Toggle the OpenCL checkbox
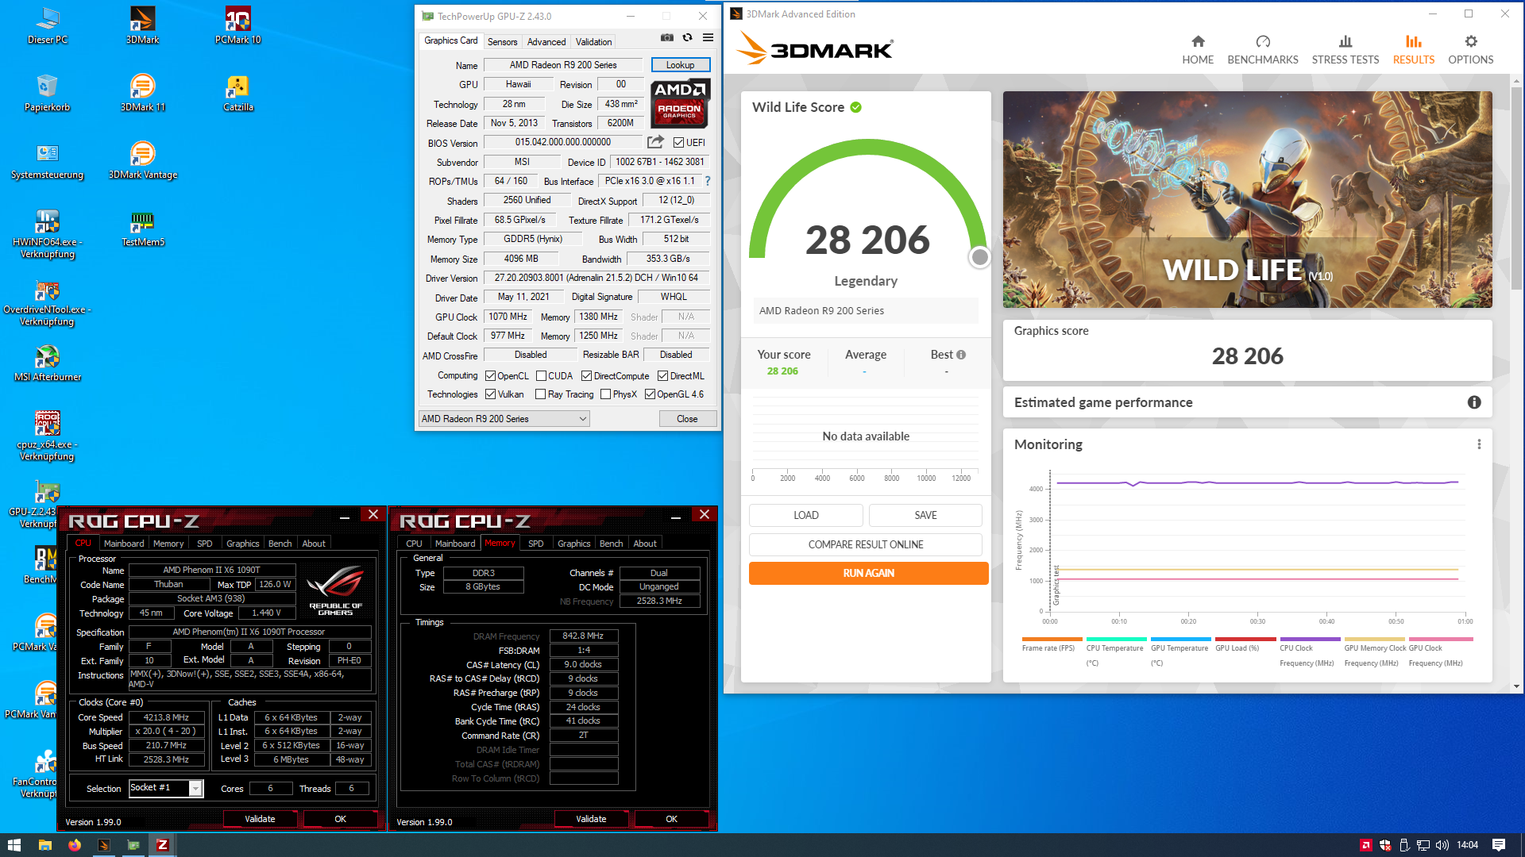 [490, 376]
